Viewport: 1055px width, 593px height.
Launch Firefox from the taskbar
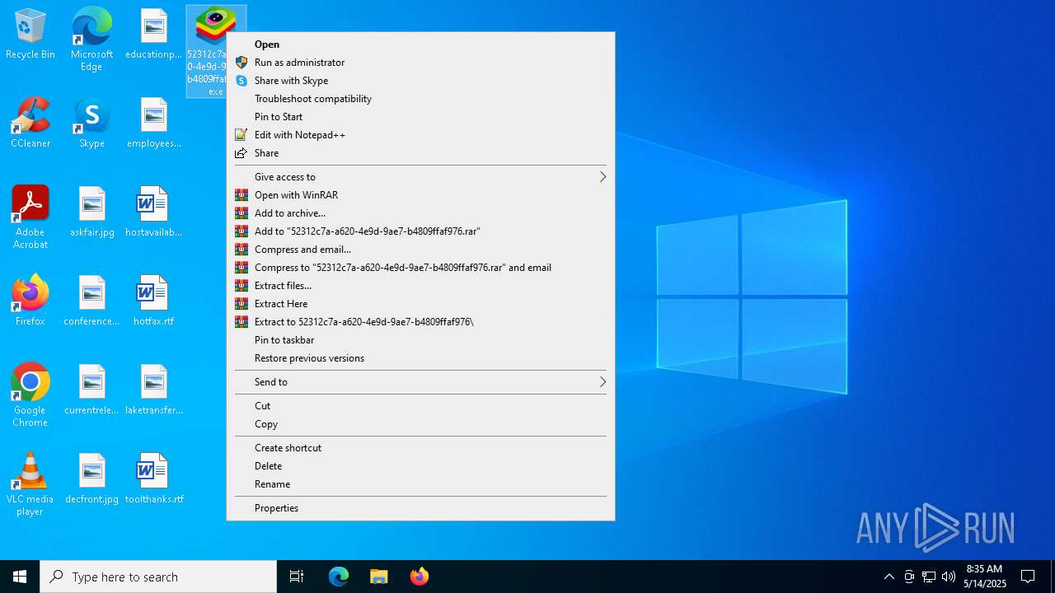pyautogui.click(x=420, y=577)
